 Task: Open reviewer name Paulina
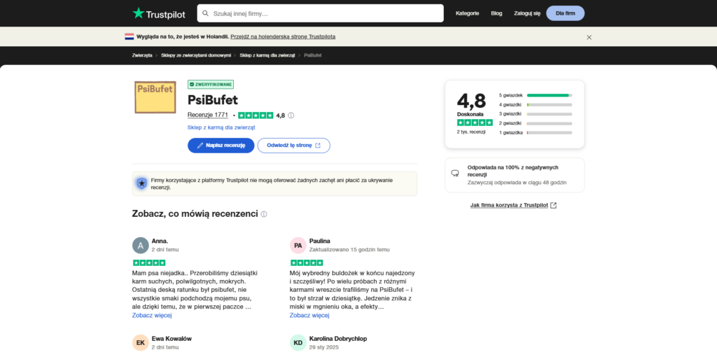click(319, 241)
